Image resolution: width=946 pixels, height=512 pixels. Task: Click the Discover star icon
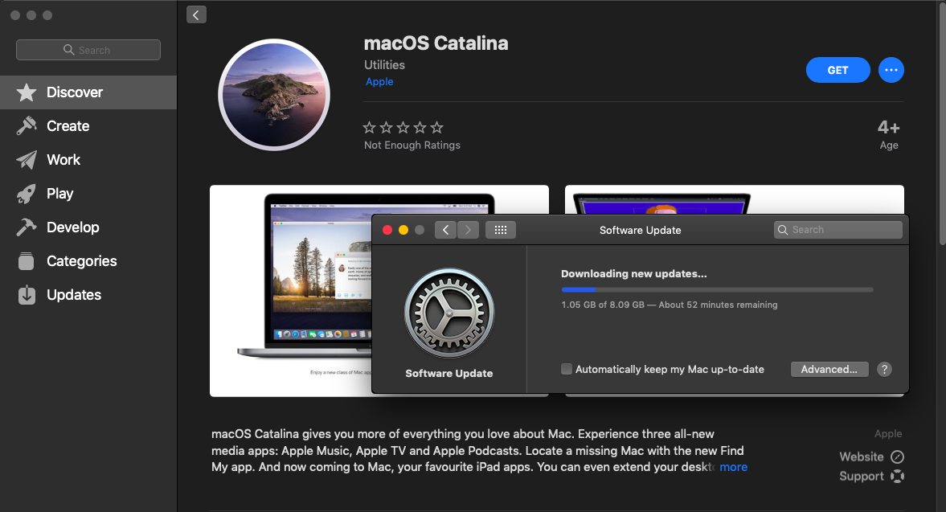[27, 92]
